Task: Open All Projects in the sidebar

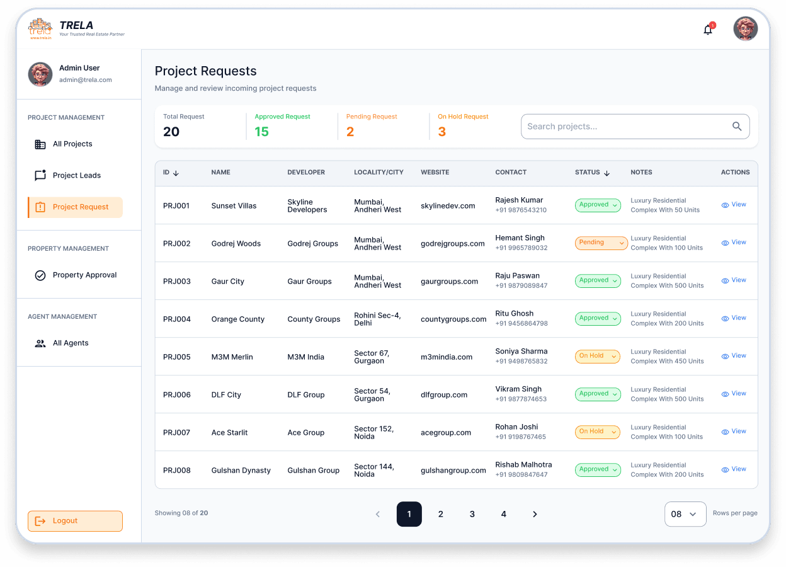Action: pos(75,144)
